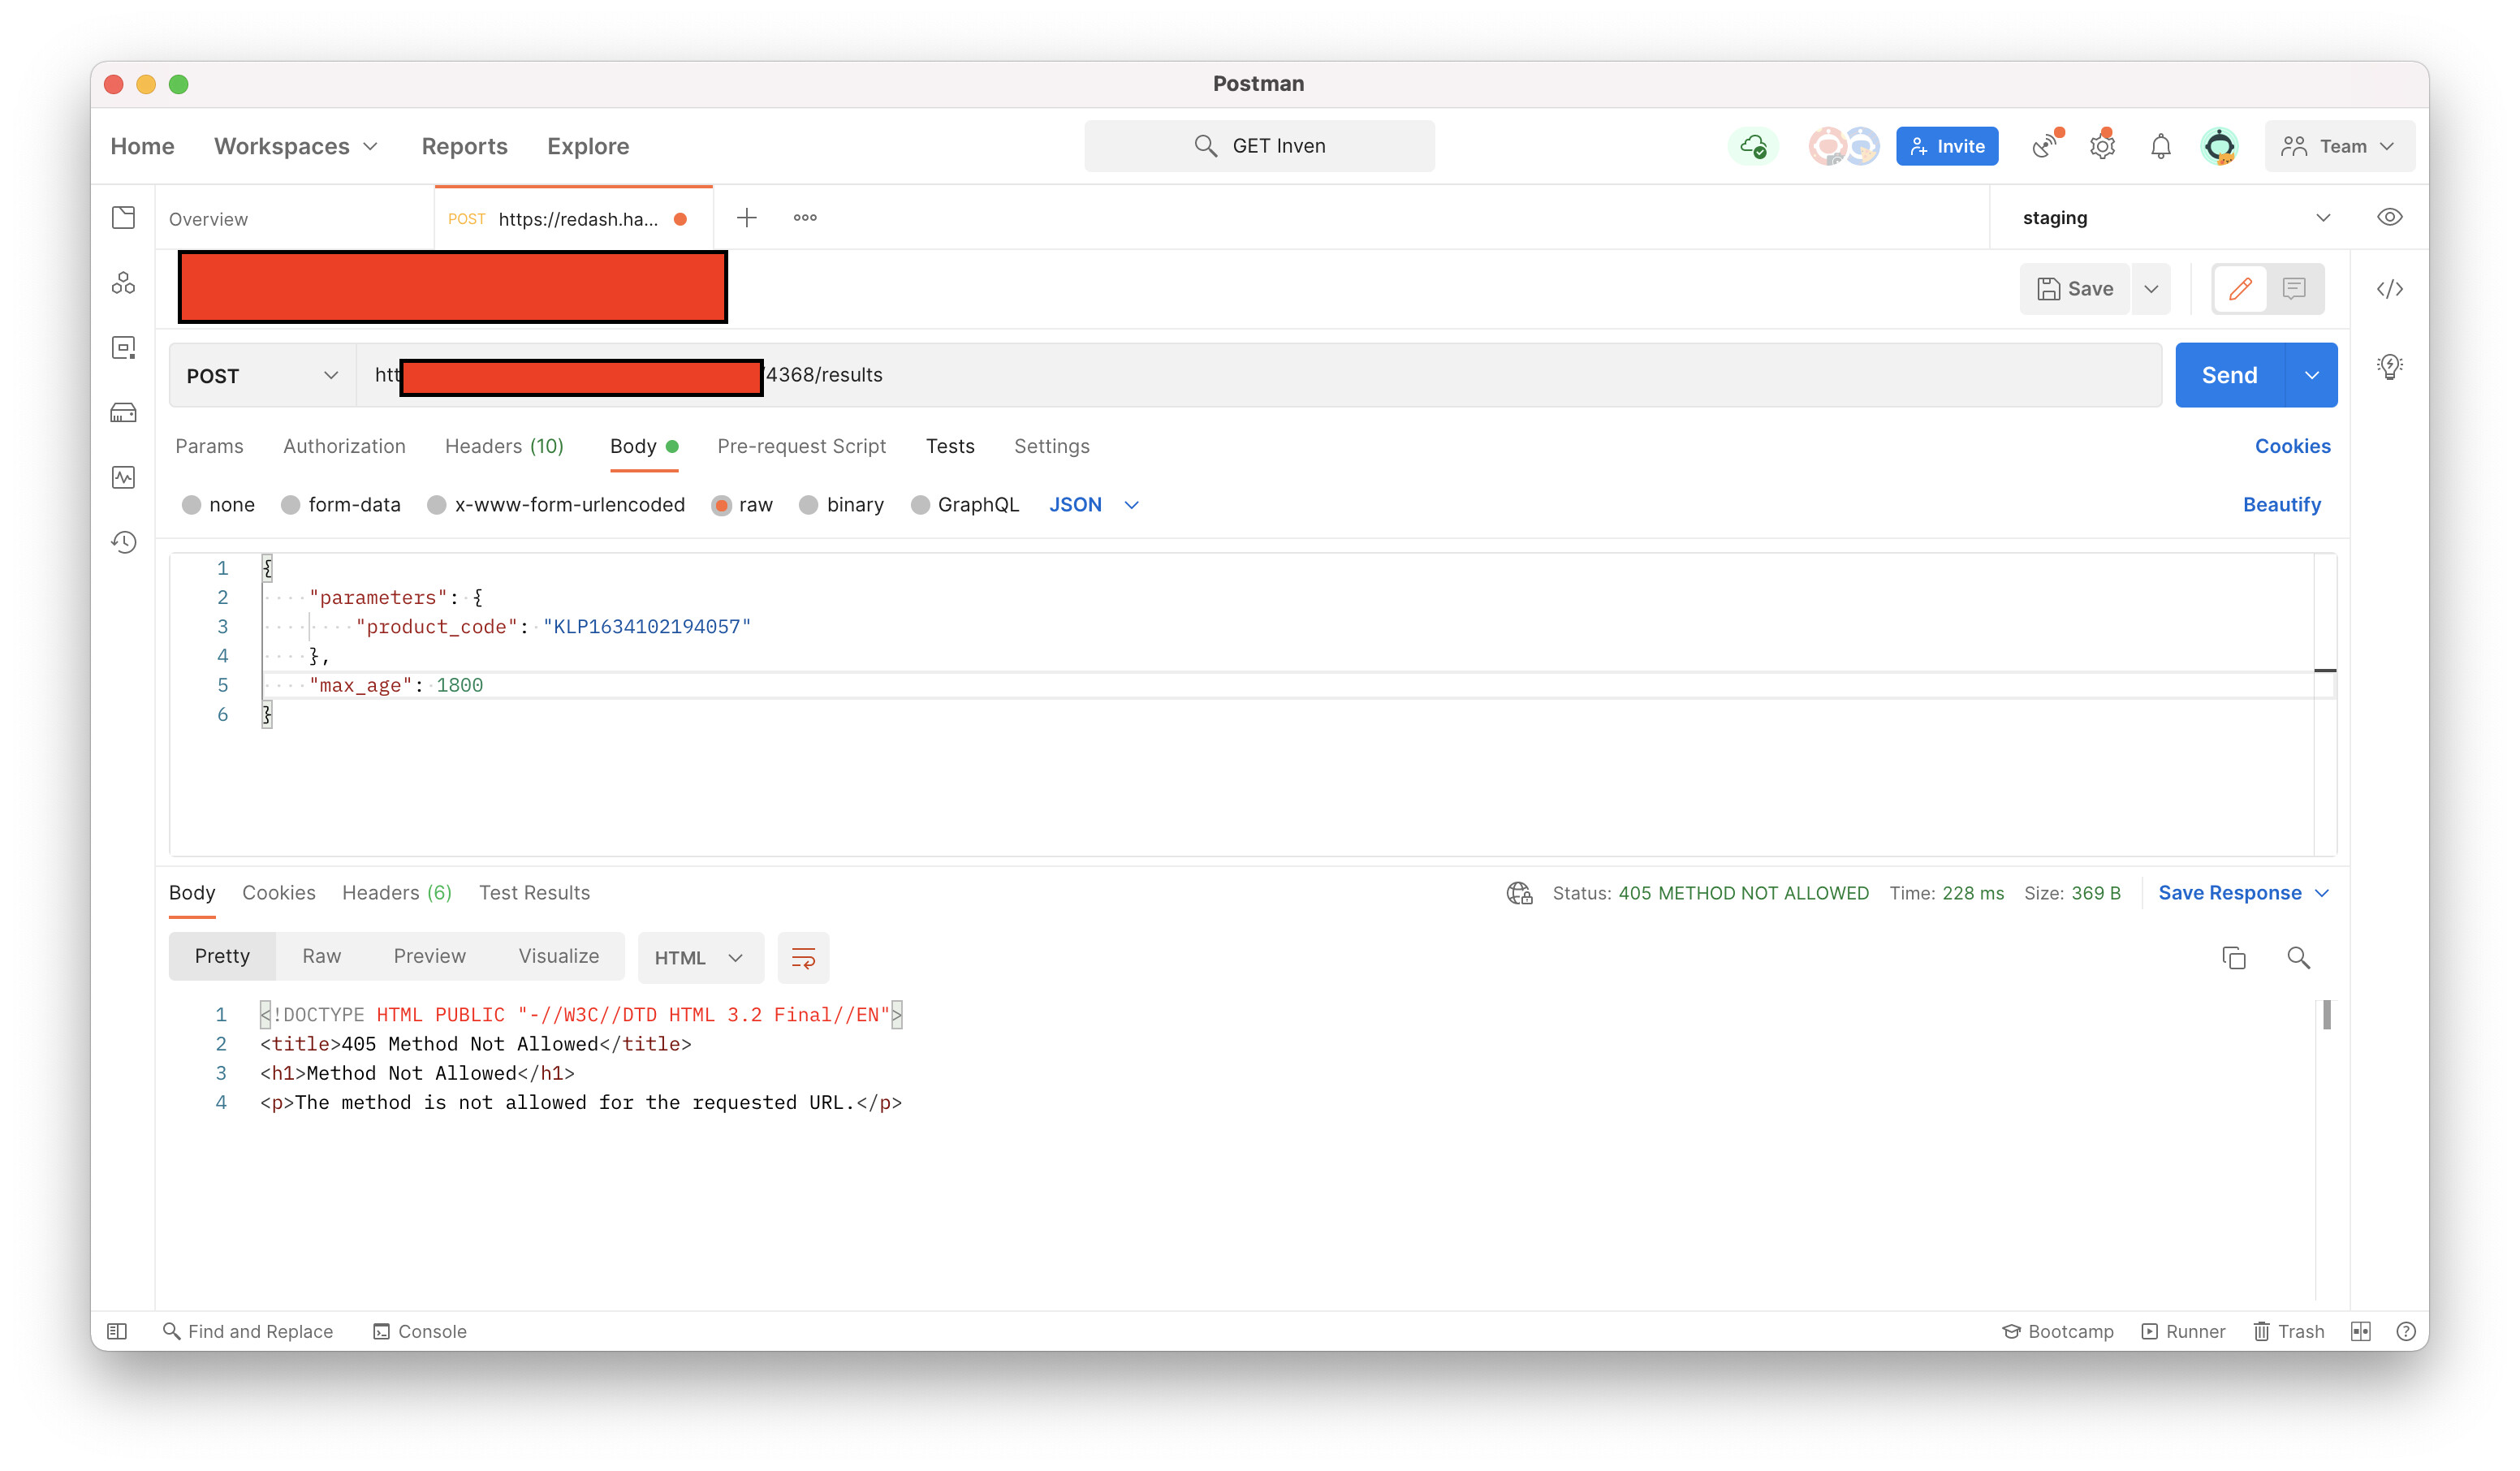Open the POST method dropdown
Viewport: 2520px width, 1471px height.
click(x=262, y=376)
